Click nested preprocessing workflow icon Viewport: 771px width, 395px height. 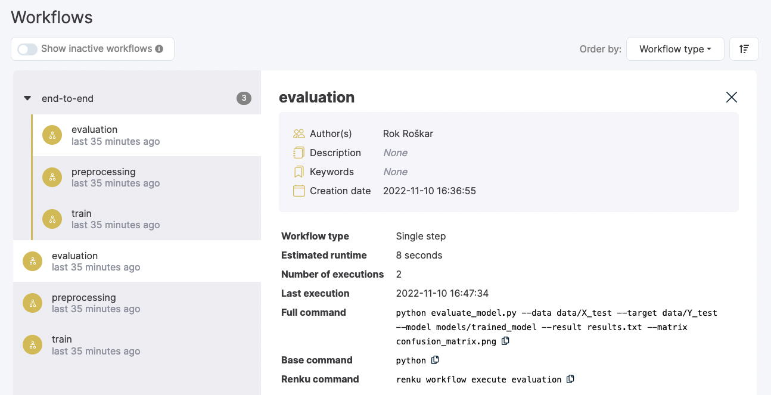[52, 178]
